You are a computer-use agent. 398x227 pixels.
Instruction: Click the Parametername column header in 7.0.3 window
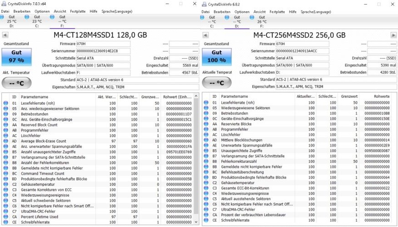click(57, 97)
